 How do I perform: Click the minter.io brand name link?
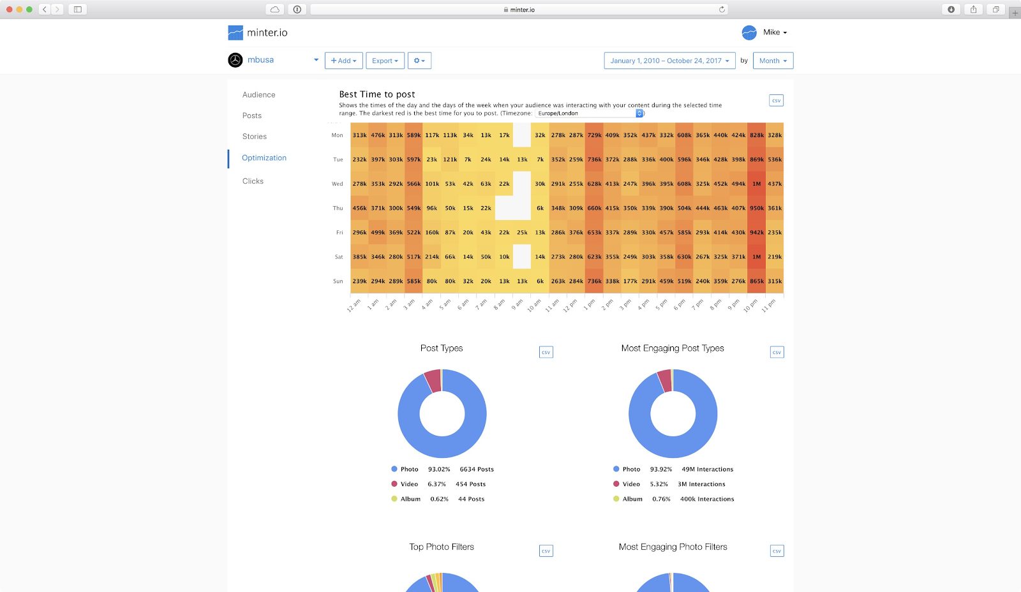(267, 33)
